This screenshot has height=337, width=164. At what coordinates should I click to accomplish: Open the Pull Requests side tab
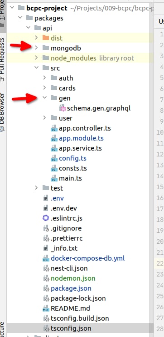click(2, 59)
